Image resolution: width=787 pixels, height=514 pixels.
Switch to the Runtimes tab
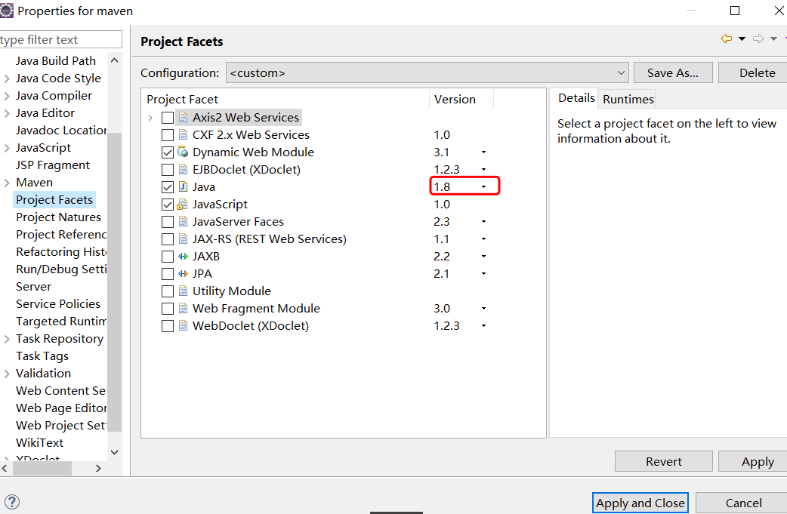coord(628,100)
